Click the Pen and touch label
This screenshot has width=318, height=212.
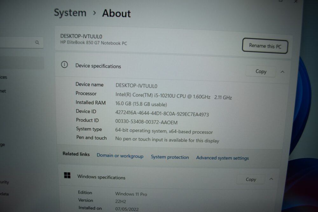tap(91, 138)
